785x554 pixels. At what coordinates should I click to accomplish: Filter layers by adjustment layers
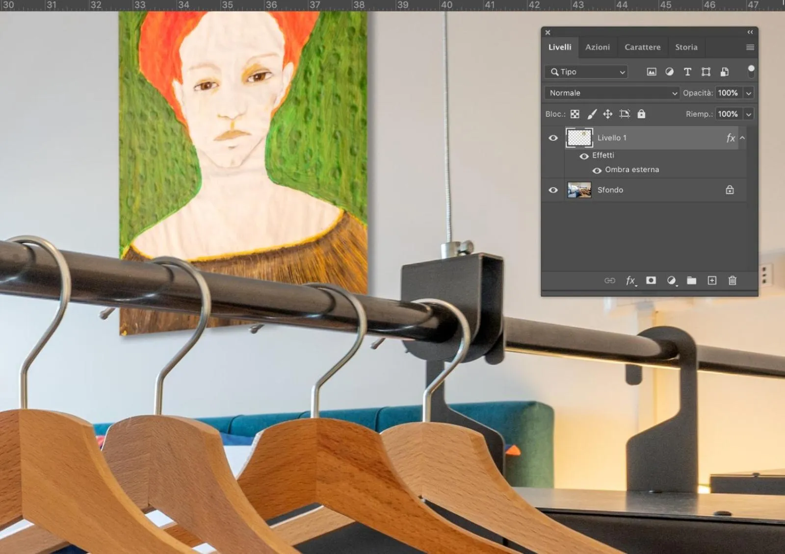tap(669, 72)
